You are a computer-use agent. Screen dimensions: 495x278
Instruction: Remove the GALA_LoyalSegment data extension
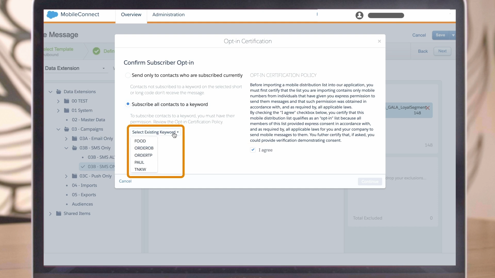pyautogui.click(x=428, y=108)
